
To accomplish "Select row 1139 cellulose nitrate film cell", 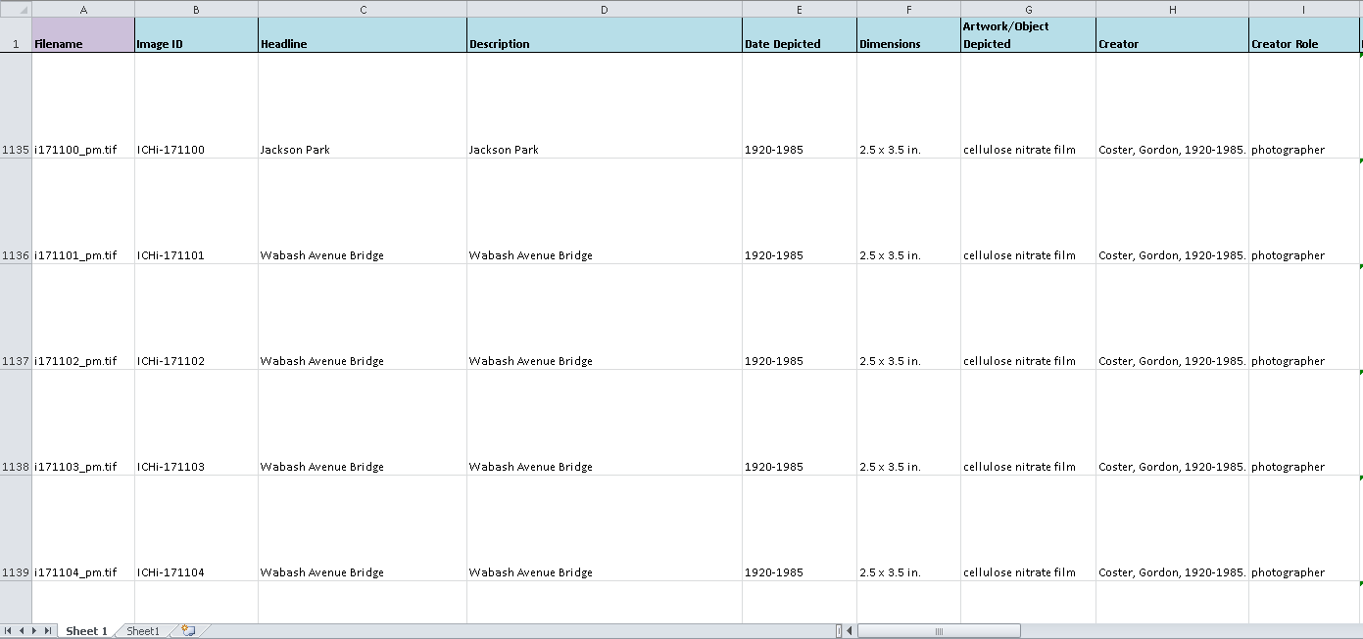I will pyautogui.click(x=1027, y=572).
